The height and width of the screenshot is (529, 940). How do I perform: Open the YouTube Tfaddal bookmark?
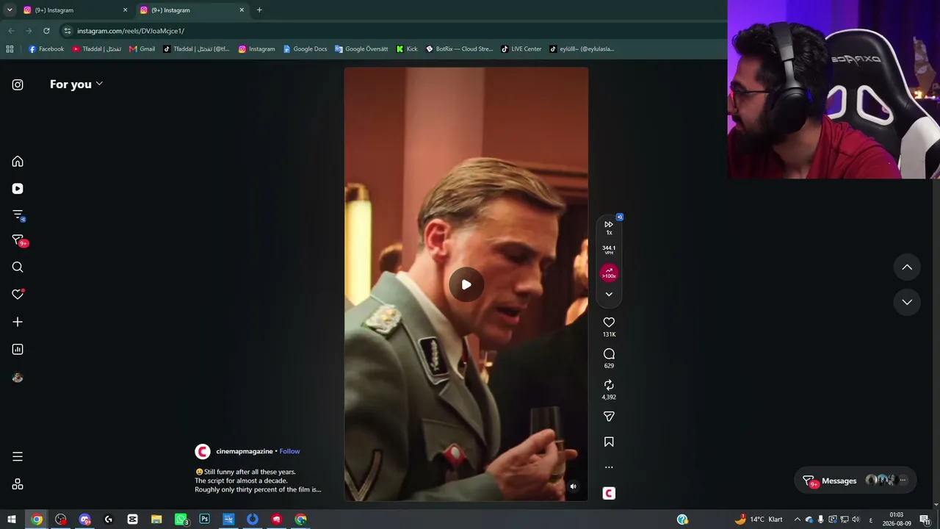click(97, 49)
